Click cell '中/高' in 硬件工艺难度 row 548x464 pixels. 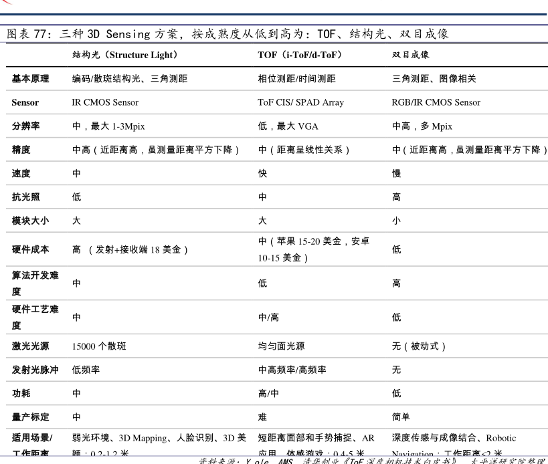pyautogui.click(x=268, y=318)
